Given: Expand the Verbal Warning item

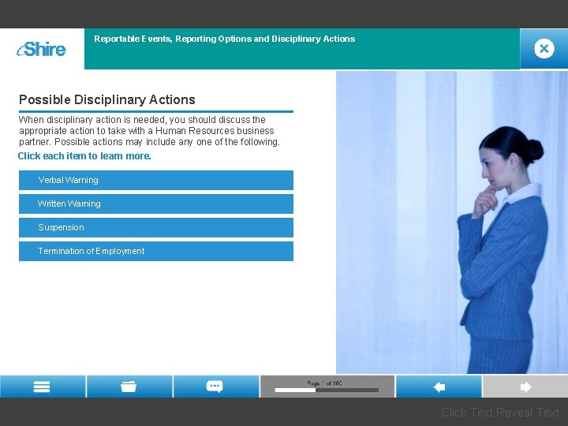Looking at the screenshot, I should pos(156,180).
